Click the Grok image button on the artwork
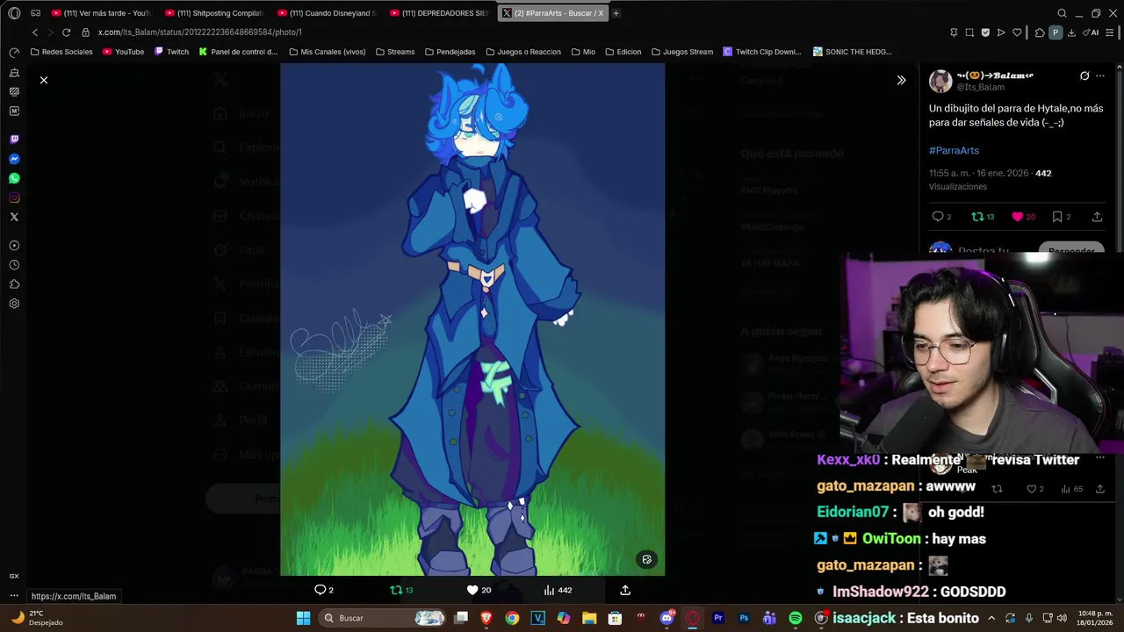Image resolution: width=1124 pixels, height=632 pixels. click(646, 559)
